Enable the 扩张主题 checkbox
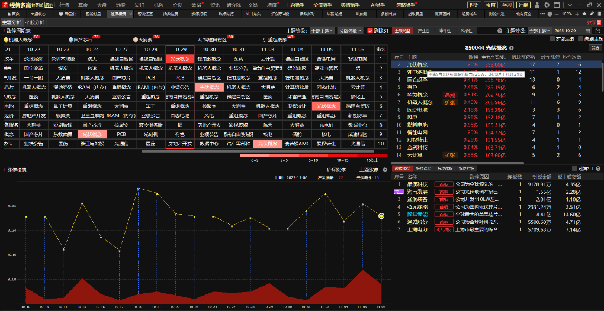Image resolution: width=604 pixels, height=311 pixels. point(552,38)
